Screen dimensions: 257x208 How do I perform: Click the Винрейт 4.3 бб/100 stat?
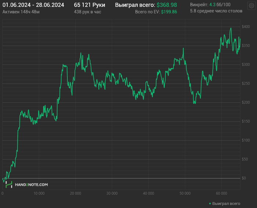210,5
